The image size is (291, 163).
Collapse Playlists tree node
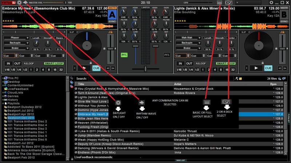[3, 104]
